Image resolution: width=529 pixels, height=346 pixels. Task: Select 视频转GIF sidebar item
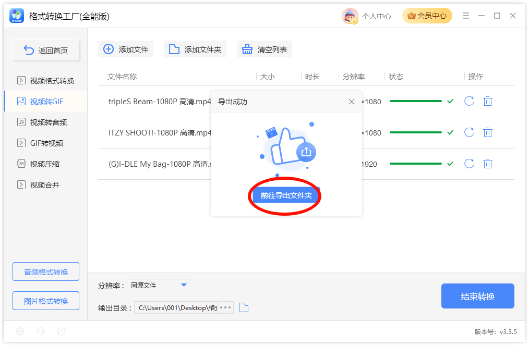(45, 102)
